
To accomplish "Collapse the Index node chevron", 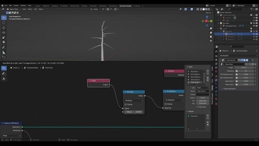I will [90, 81].
